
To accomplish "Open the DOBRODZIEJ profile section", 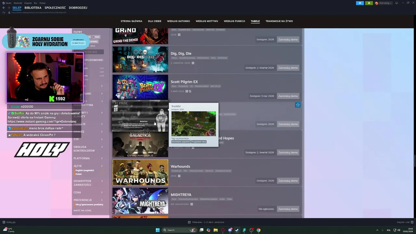I will click(78, 8).
